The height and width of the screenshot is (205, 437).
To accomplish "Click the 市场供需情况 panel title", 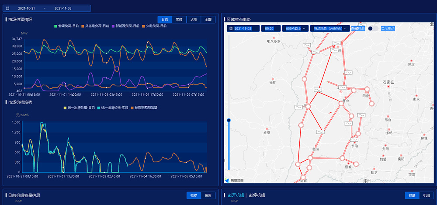I will (21, 20).
